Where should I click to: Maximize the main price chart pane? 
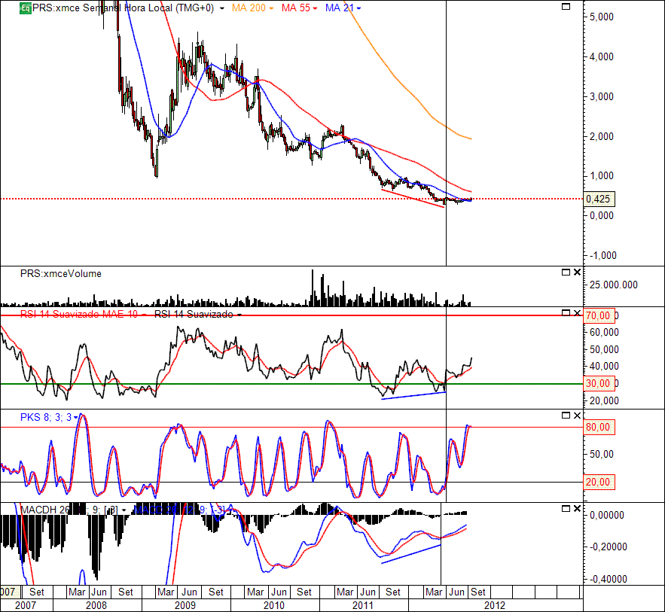tap(566, 6)
